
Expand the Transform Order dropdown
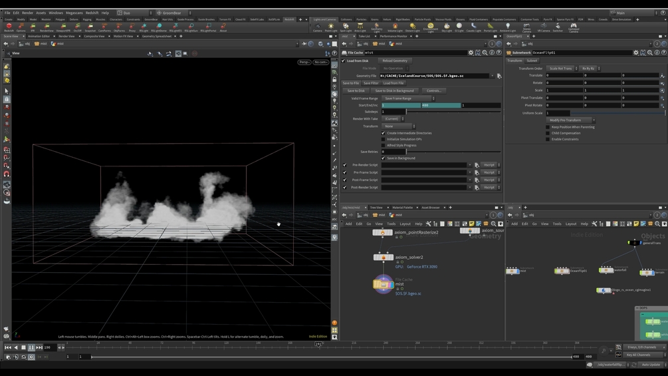(x=562, y=69)
